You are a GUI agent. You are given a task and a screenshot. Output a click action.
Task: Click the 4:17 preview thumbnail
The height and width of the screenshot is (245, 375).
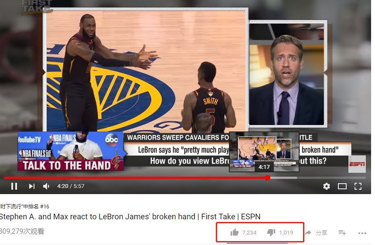[x=264, y=151]
